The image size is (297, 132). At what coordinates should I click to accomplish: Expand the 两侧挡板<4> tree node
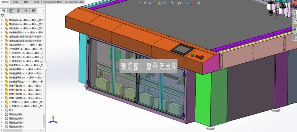pos(2,20)
